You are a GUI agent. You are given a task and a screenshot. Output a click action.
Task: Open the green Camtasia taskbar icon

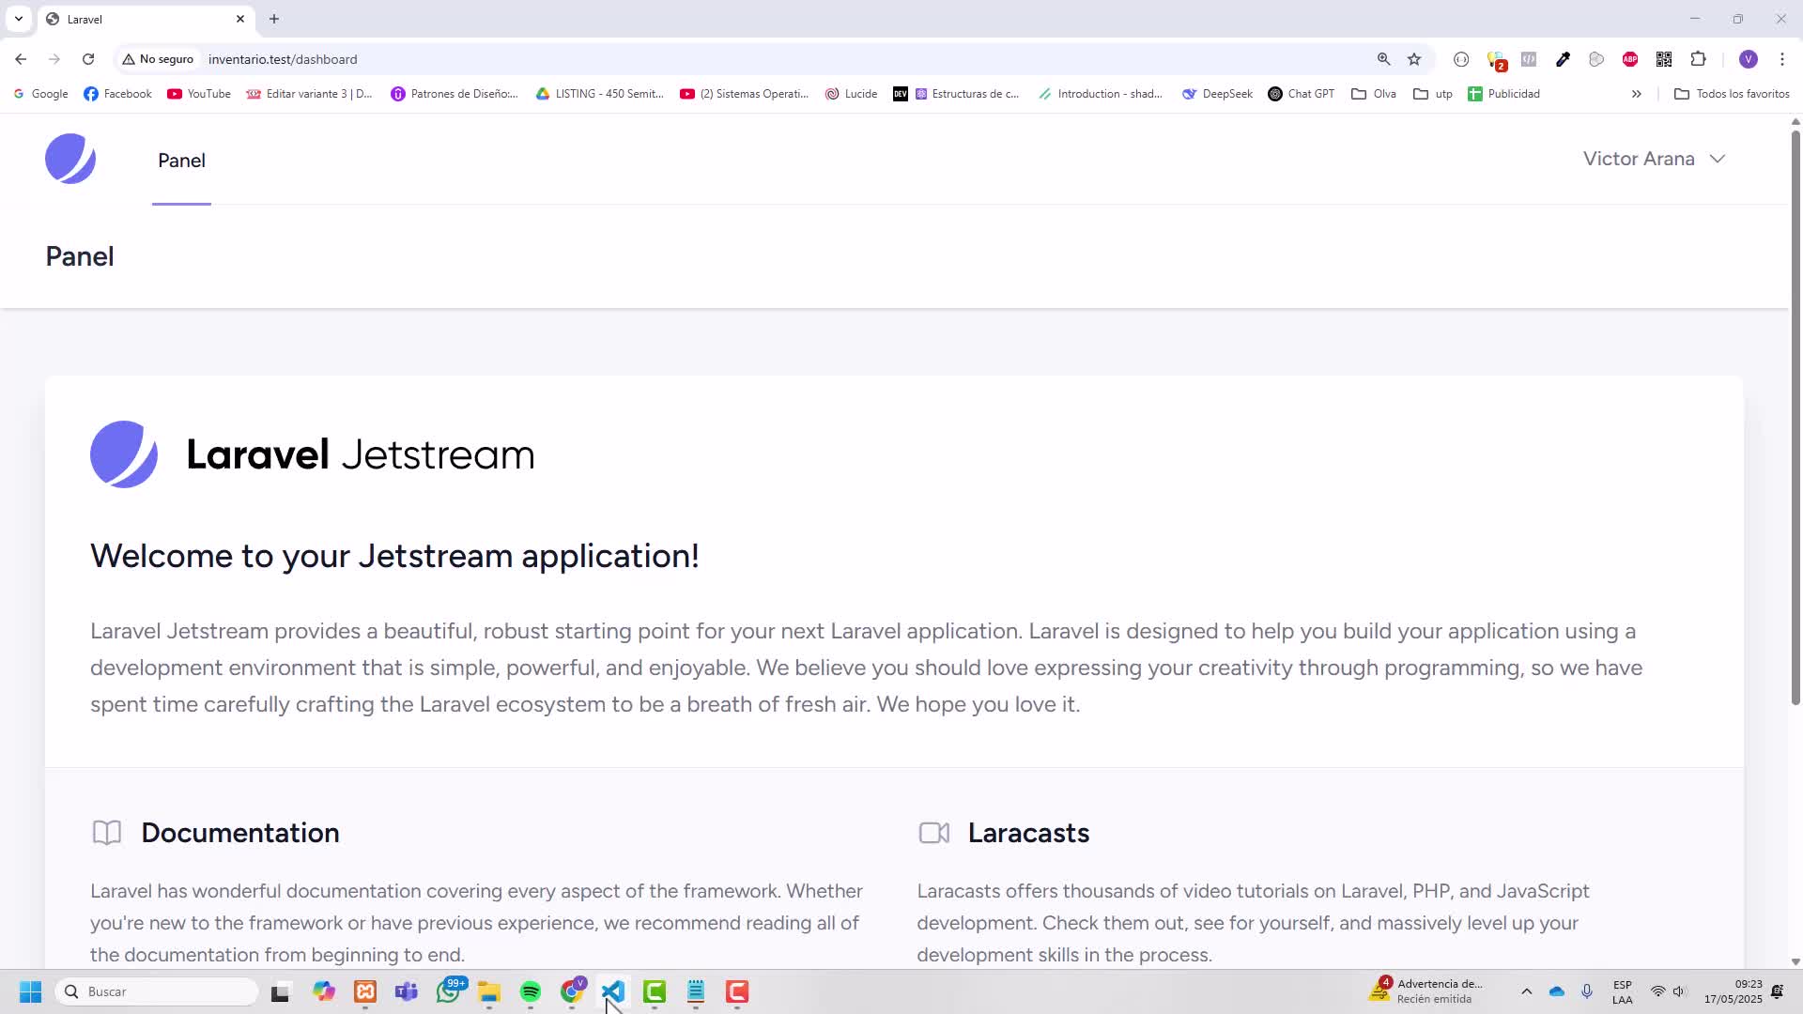click(655, 991)
